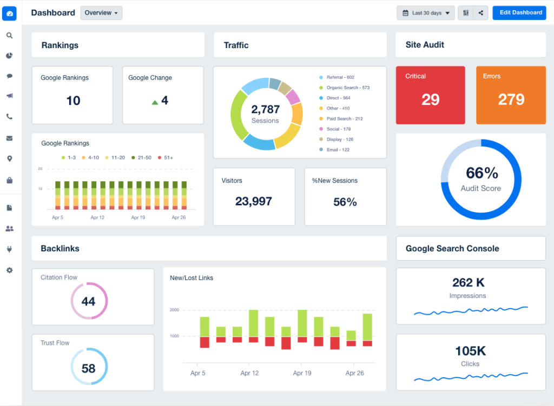Open the filter settings control in top bar

465,12
